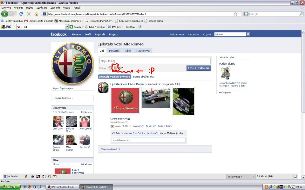Open the Pogled menu

click(30, 8)
